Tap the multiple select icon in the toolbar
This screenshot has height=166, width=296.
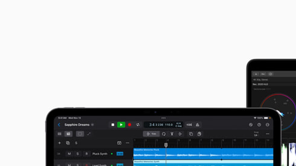(x=199, y=134)
